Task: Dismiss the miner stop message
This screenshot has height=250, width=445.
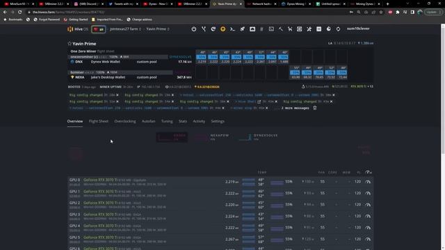Action: pos(266,108)
